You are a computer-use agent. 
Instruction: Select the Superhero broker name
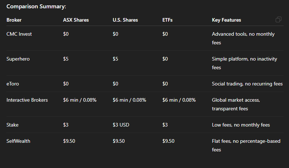coord(18,59)
